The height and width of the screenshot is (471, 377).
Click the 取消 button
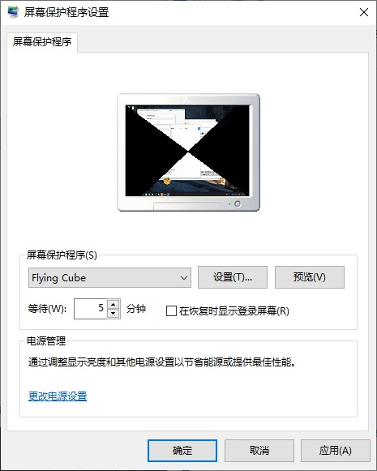pyautogui.click(x=259, y=450)
